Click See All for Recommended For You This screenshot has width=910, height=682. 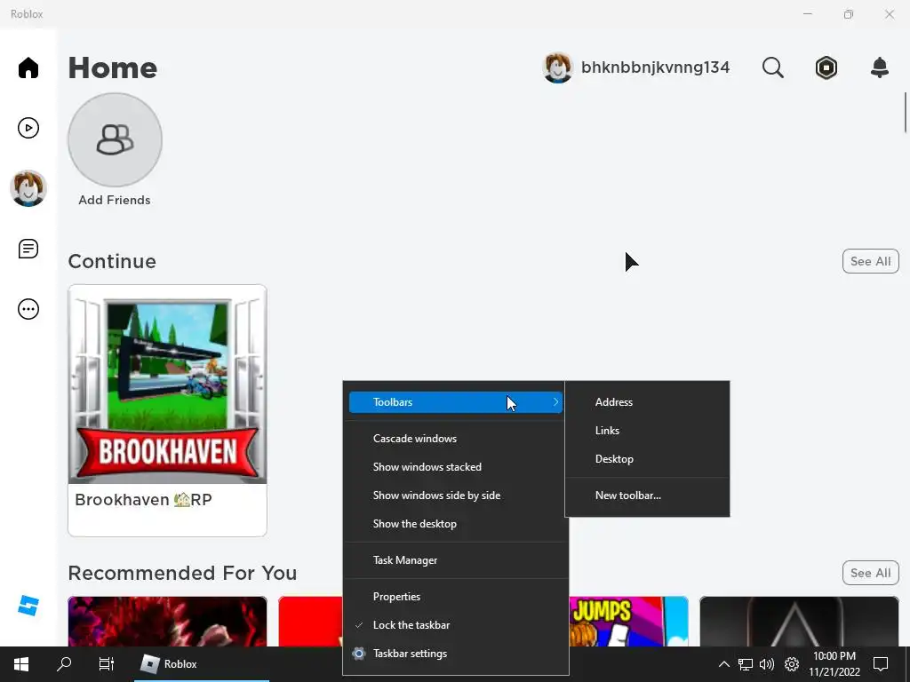point(871,573)
